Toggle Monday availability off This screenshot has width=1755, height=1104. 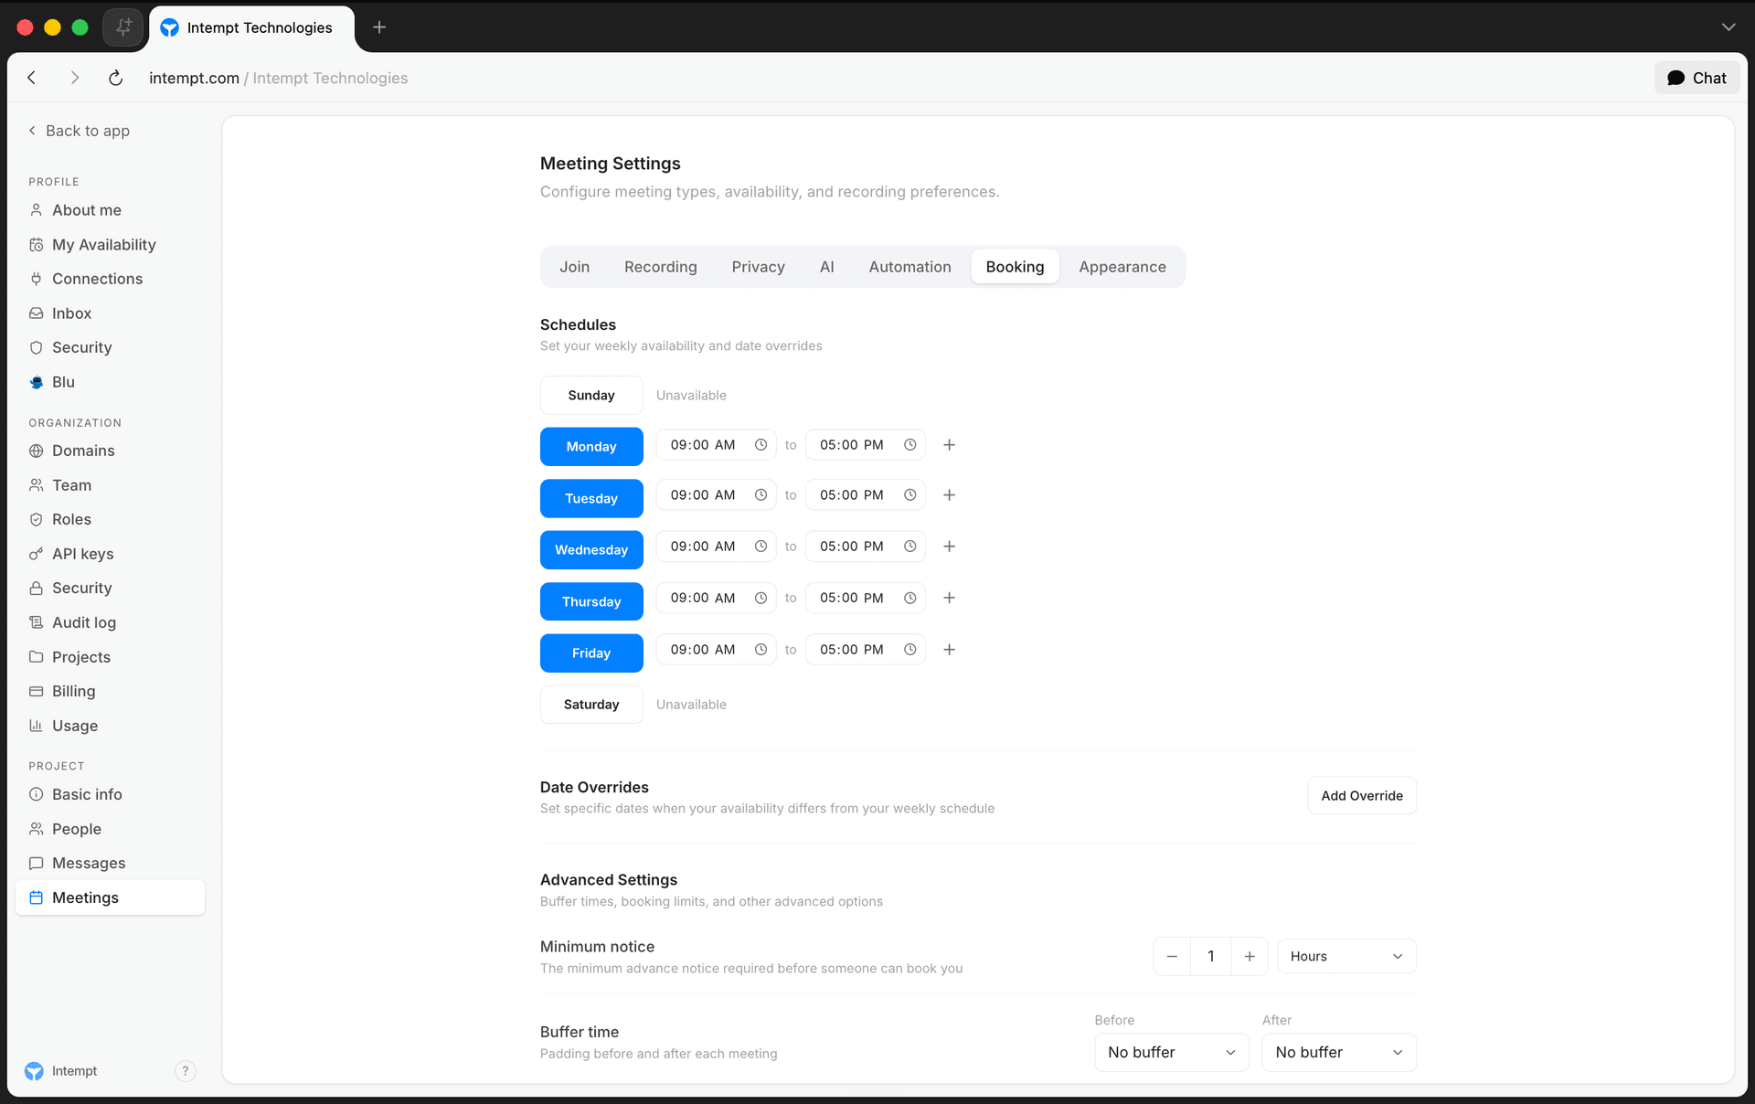coord(591,447)
